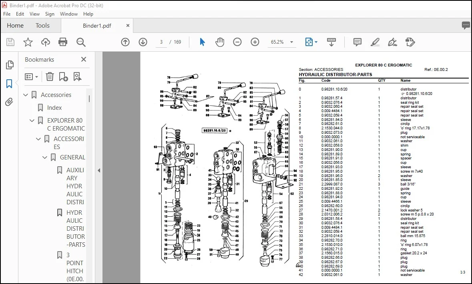
Task: Click the upload to cloud icon
Action: pyautogui.click(x=46, y=42)
